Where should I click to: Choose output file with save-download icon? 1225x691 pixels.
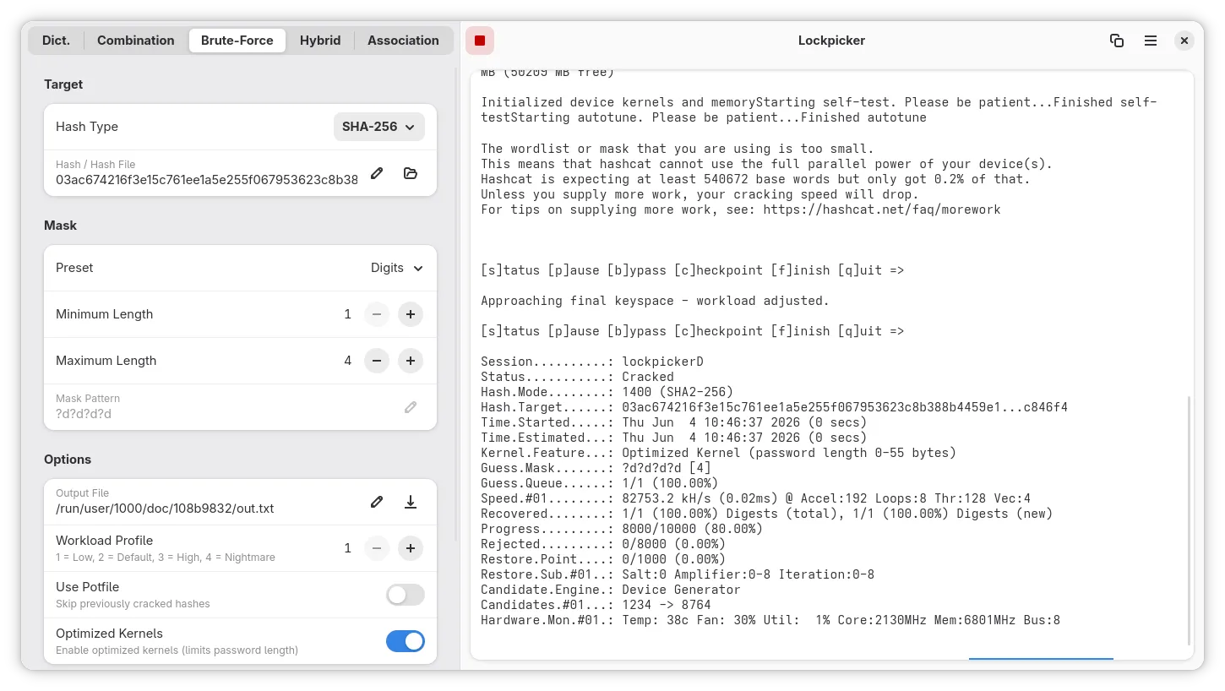point(411,502)
